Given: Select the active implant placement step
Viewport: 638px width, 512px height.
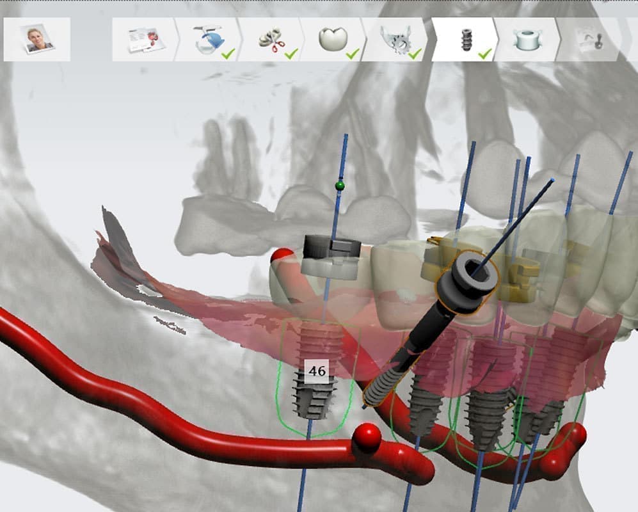Looking at the screenshot, I should [x=464, y=39].
